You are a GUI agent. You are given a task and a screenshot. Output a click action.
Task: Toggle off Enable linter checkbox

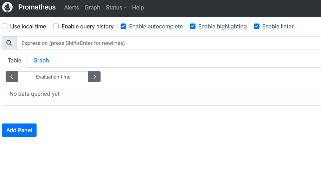click(257, 26)
